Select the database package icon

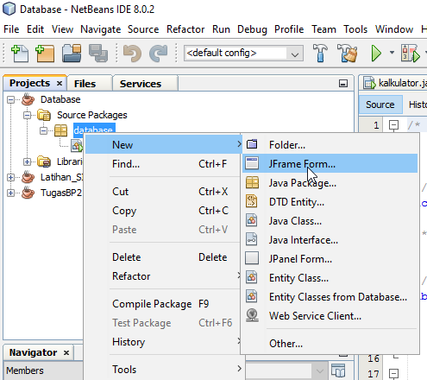(60, 130)
